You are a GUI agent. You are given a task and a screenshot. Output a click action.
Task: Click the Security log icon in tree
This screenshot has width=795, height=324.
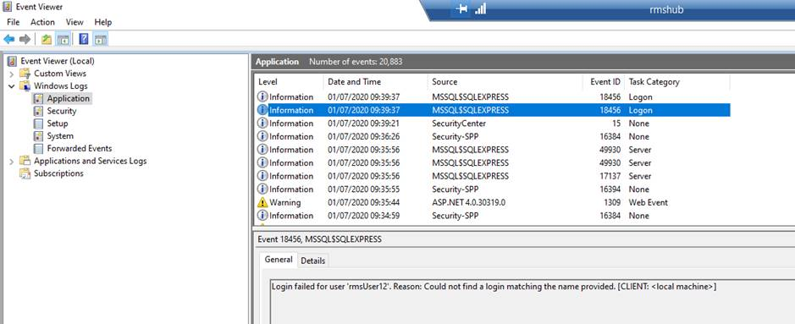pyautogui.click(x=39, y=111)
